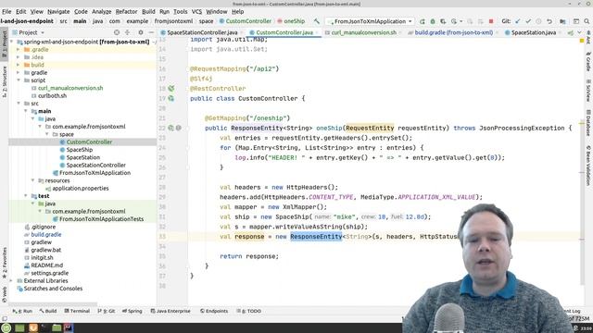Collapse all in Project panel
Viewport: 593px width, 333px height.
click(128, 32)
